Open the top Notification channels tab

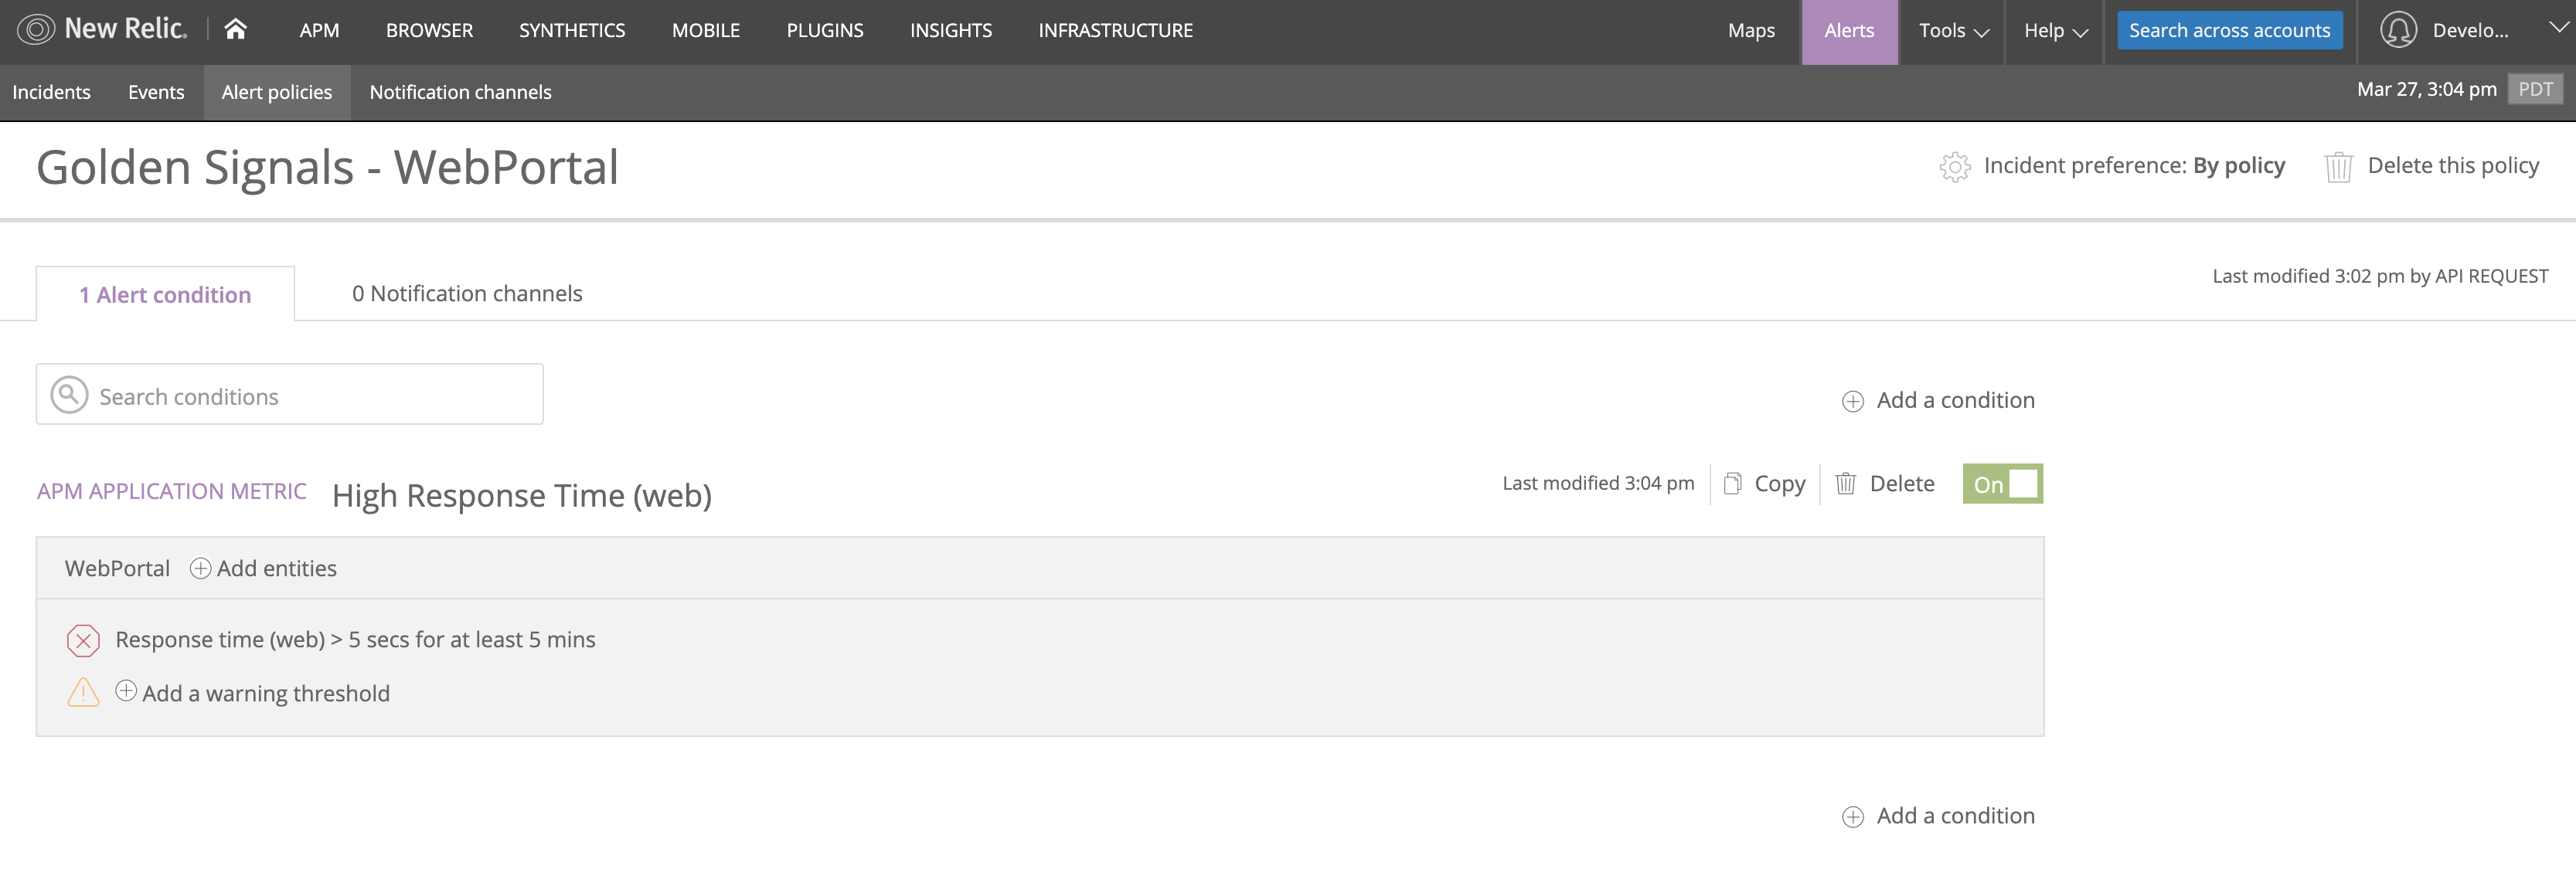460,92
